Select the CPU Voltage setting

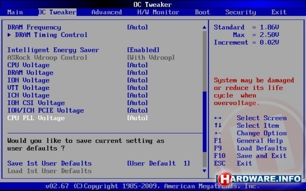point(28,65)
